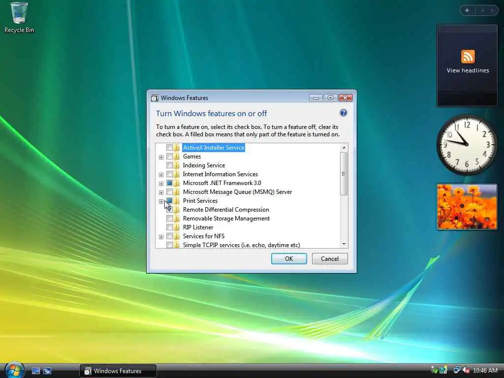Expand the Services for NFS node
The height and width of the screenshot is (378, 504).
(161, 237)
